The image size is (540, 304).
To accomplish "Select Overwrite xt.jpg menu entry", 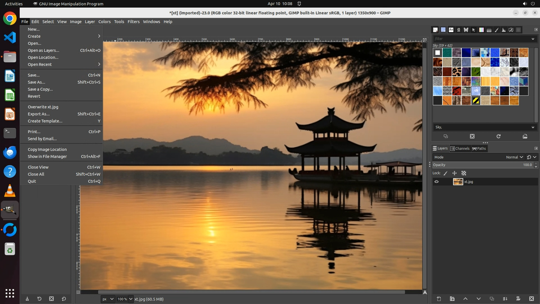I will click(x=43, y=107).
